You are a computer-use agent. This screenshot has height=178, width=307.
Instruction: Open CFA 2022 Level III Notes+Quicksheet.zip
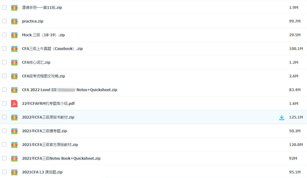pyautogui.click(x=70, y=90)
